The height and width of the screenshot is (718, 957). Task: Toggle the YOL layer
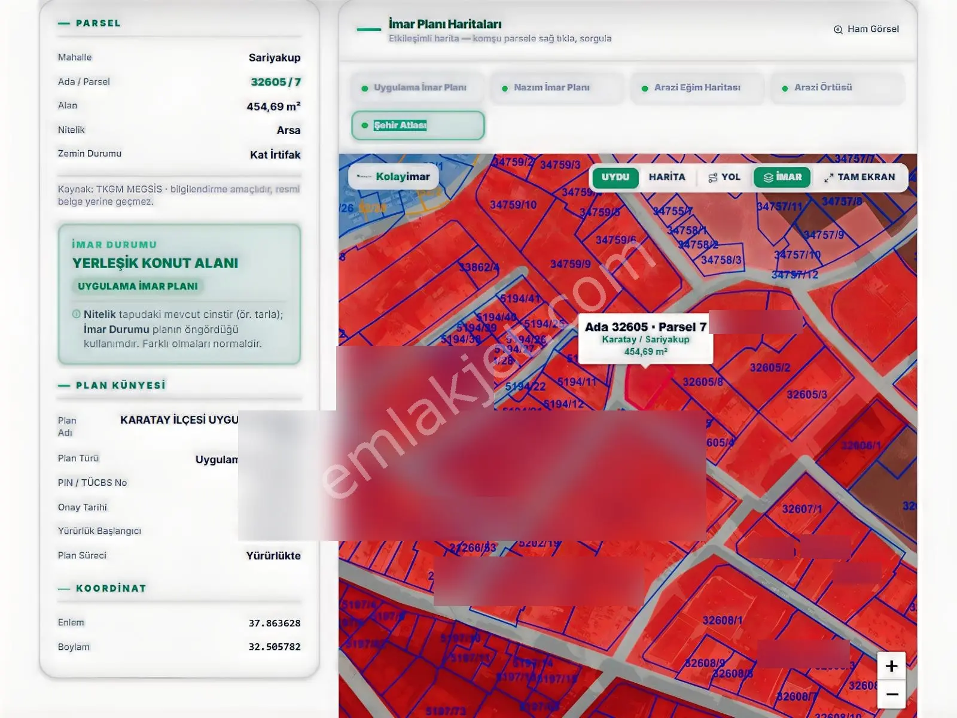coord(724,177)
